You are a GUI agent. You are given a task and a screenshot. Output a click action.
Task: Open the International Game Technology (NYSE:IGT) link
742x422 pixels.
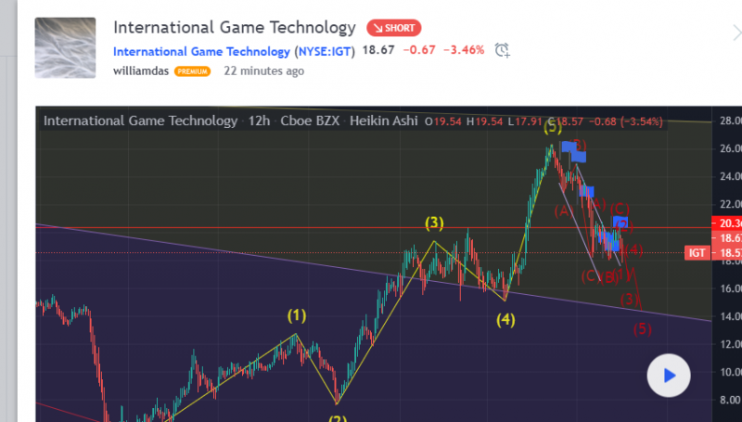[x=234, y=51]
